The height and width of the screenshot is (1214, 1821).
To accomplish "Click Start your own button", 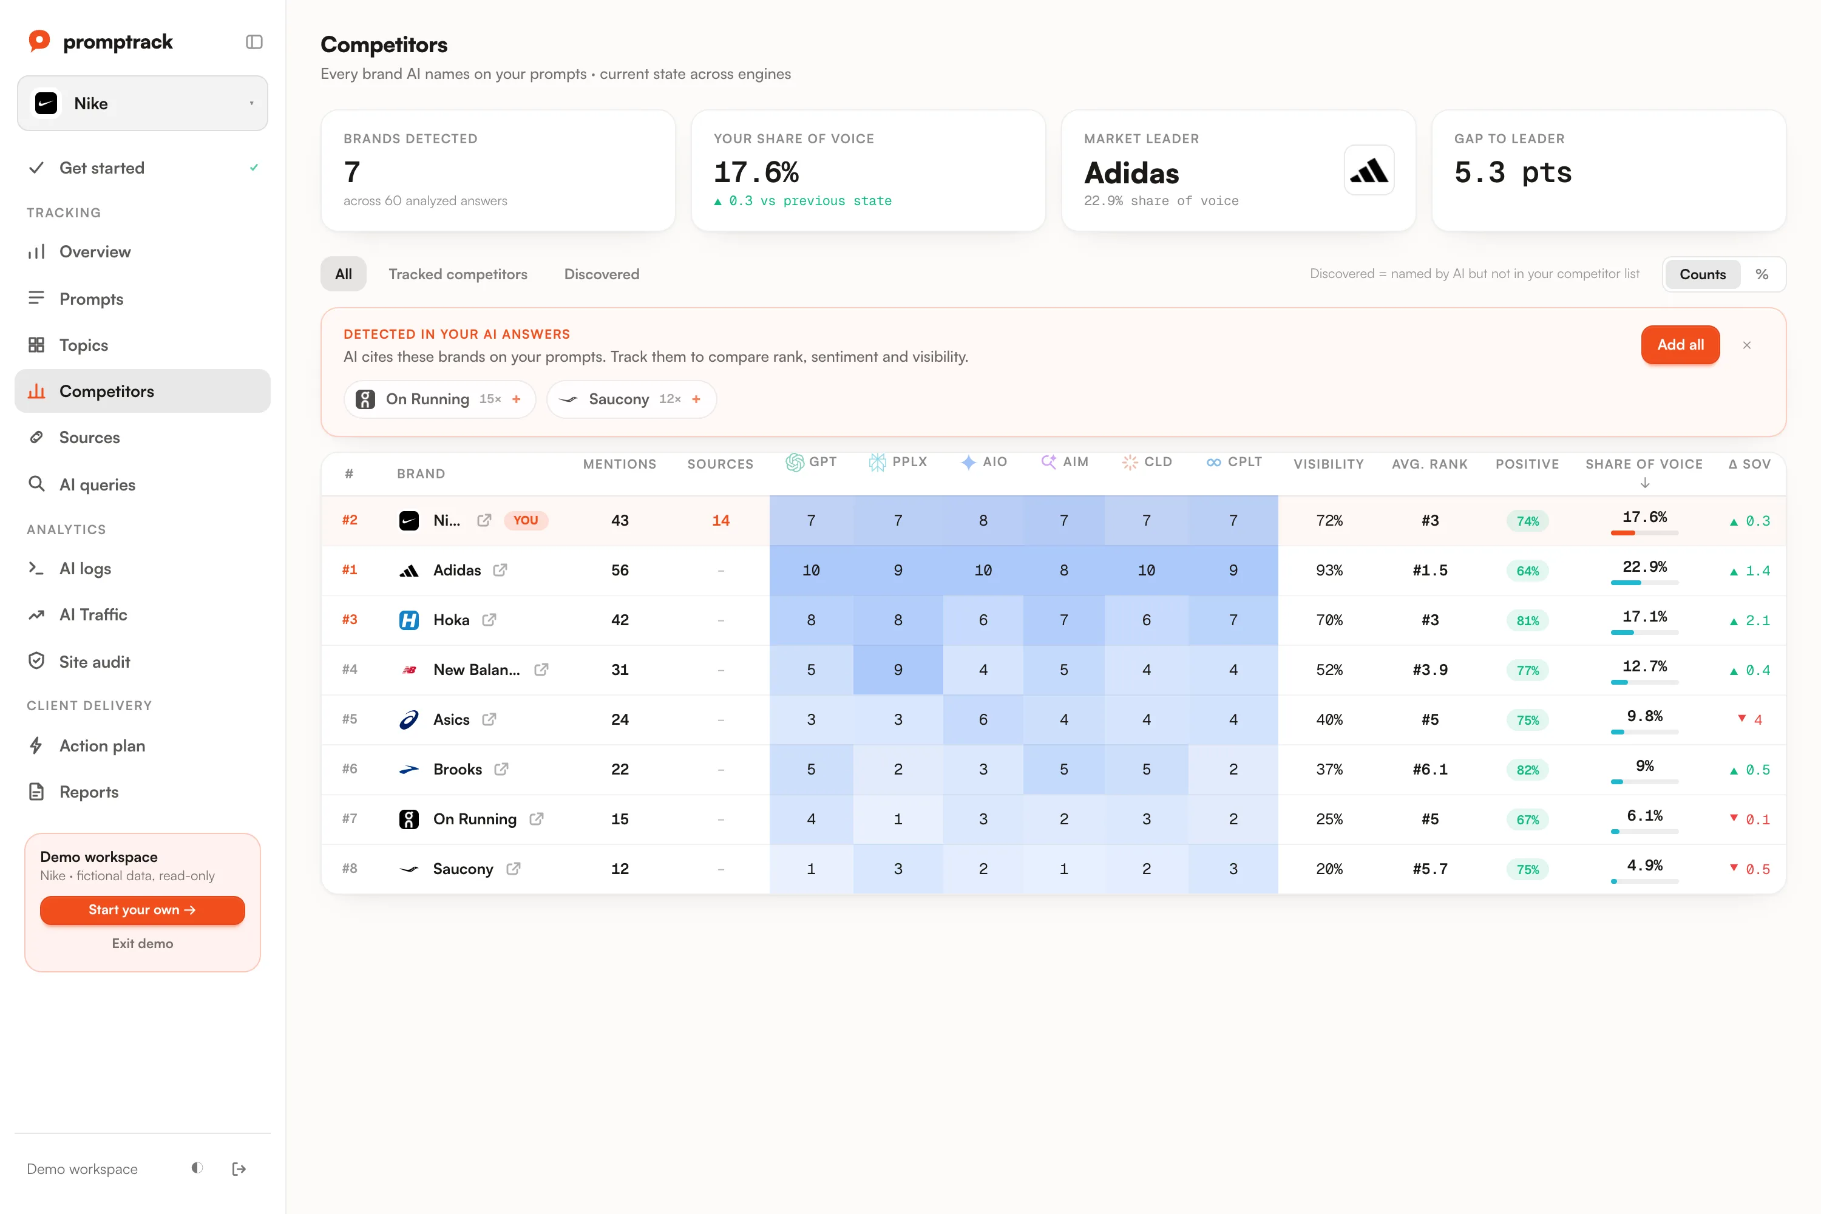I will 143,910.
